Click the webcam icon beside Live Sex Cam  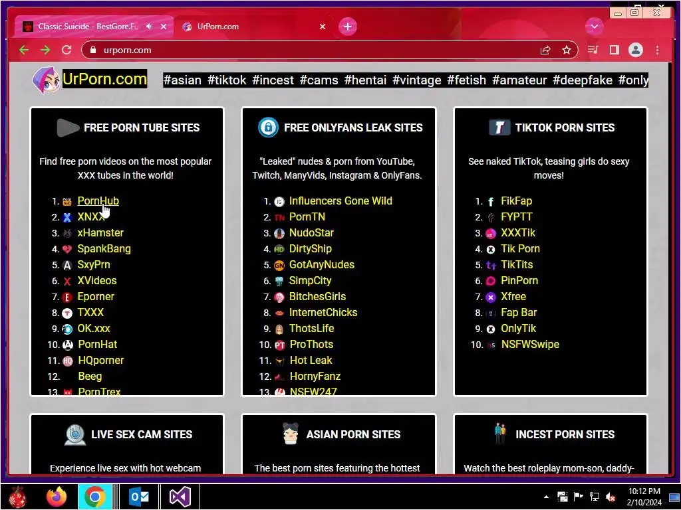75,434
